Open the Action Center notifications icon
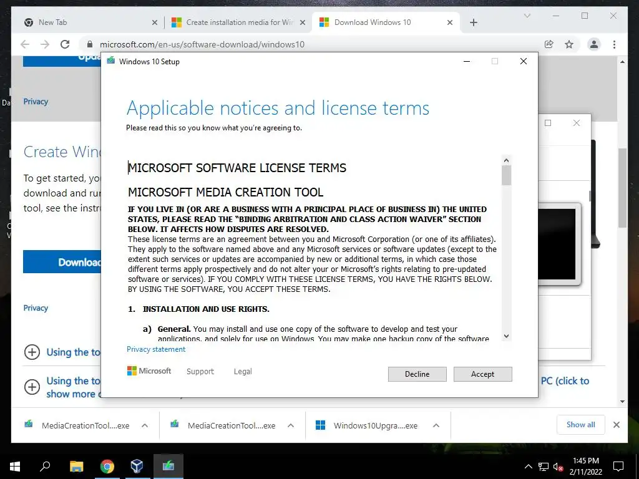 [x=618, y=467]
